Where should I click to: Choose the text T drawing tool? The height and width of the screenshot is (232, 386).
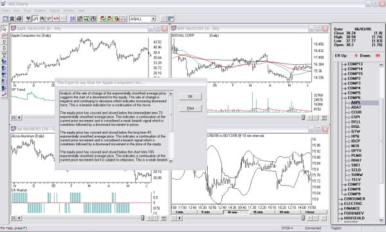[x=5, y=55]
